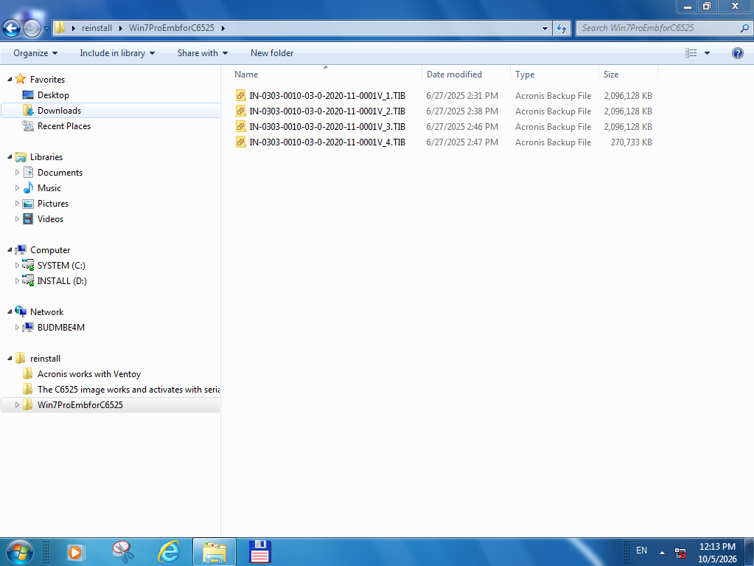
Task: Click the change view icon in toolbar
Action: pyautogui.click(x=691, y=53)
